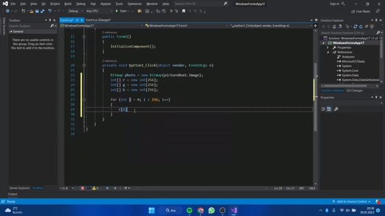Open the Extensions menu
385x216 pixels.
pyautogui.click(x=135, y=4)
